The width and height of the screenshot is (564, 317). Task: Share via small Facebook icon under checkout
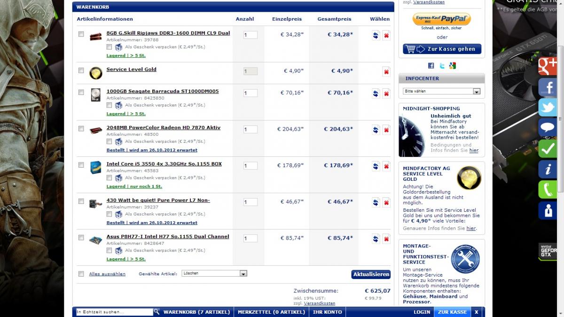pyautogui.click(x=431, y=65)
